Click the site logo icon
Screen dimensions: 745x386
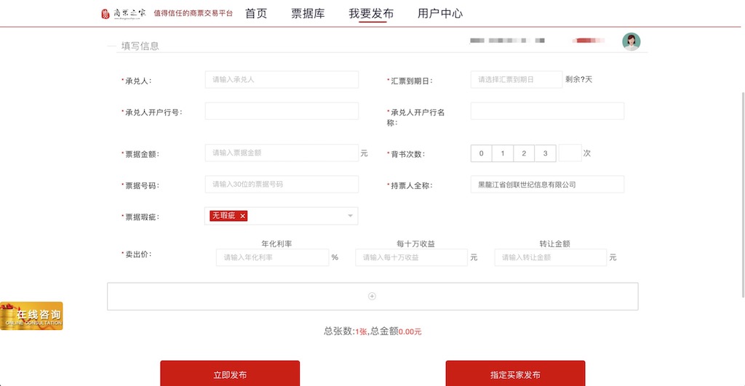[106, 13]
